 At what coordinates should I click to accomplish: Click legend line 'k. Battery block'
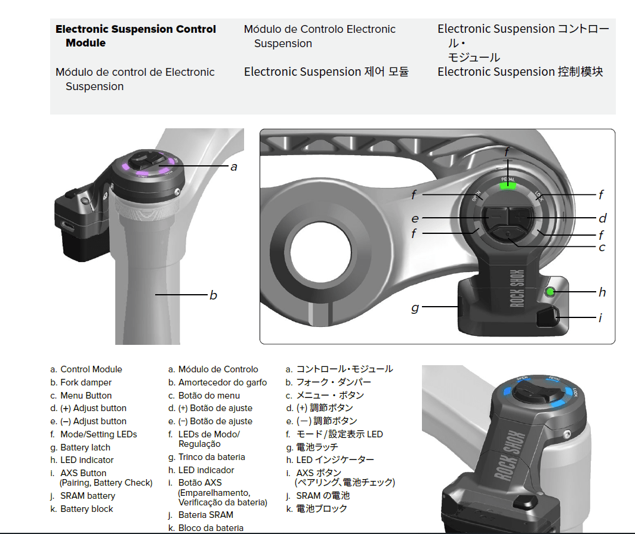pos(81,509)
